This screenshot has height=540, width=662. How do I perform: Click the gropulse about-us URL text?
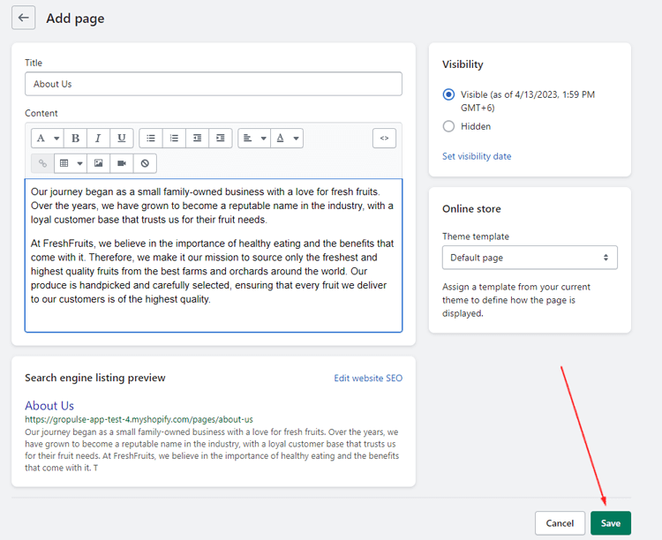pyautogui.click(x=139, y=419)
